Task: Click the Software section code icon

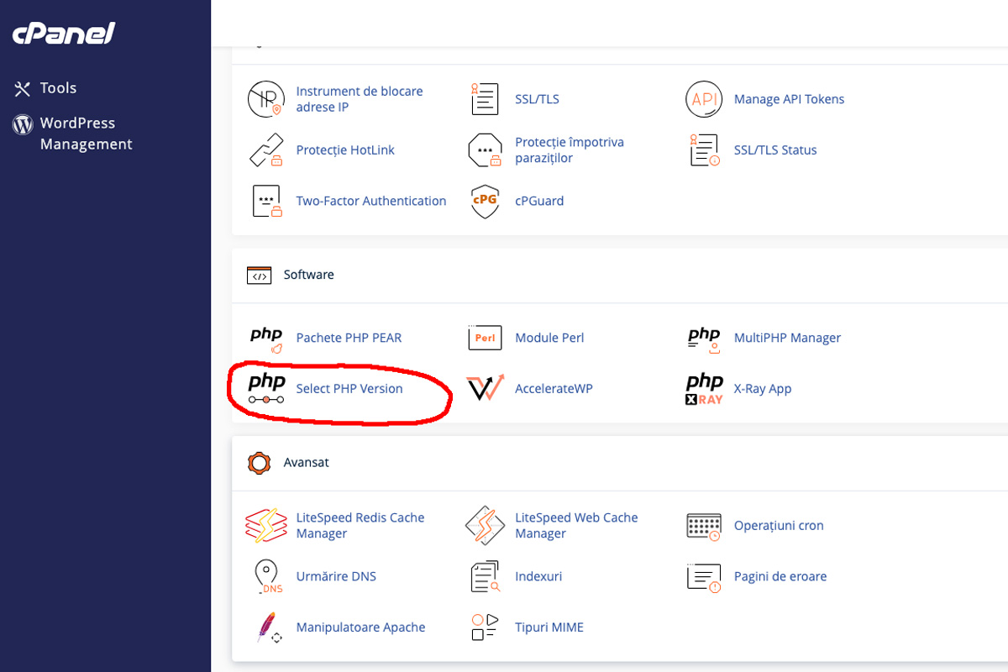Action: (259, 276)
